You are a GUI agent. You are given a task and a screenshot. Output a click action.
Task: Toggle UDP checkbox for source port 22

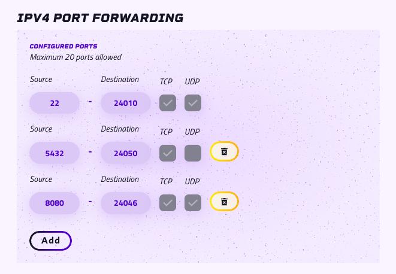point(193,103)
